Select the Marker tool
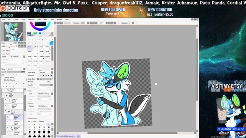Screen dimensions: 246x138 coord(30,53)
